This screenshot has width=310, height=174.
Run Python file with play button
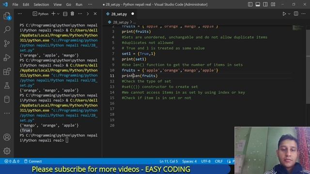tap(284, 14)
